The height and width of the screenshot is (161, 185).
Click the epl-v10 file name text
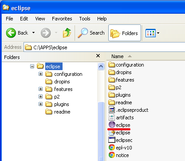click(x=124, y=148)
